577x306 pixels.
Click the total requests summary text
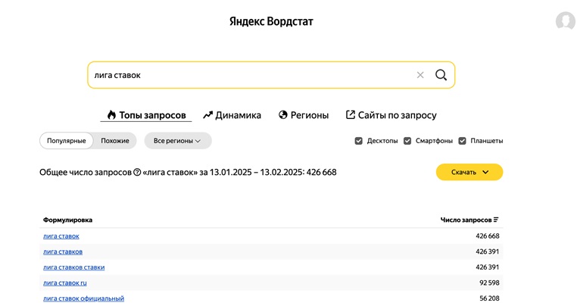tap(188, 172)
